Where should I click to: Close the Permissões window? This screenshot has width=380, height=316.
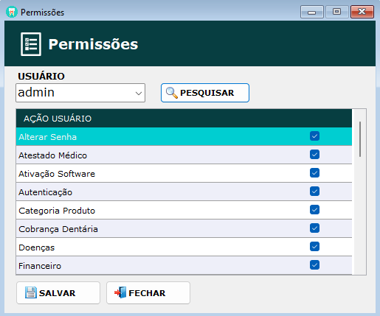pos(362,12)
